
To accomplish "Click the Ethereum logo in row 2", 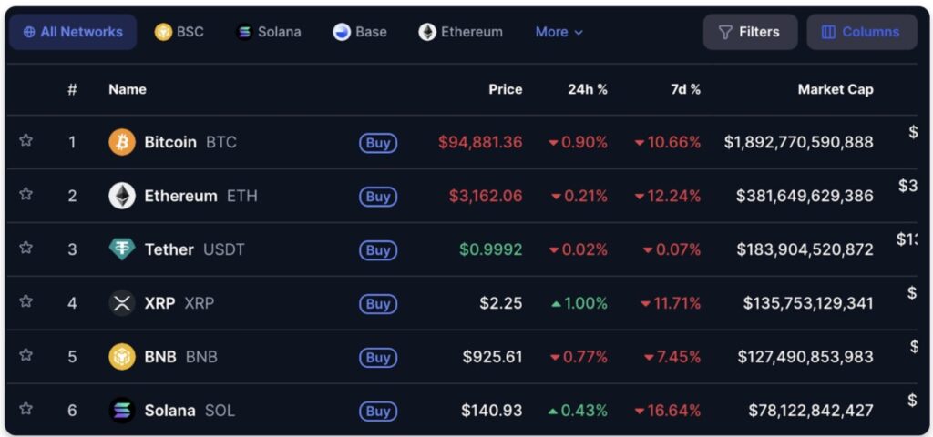I will click(x=122, y=196).
